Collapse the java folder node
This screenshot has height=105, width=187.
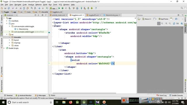coord(7,24)
